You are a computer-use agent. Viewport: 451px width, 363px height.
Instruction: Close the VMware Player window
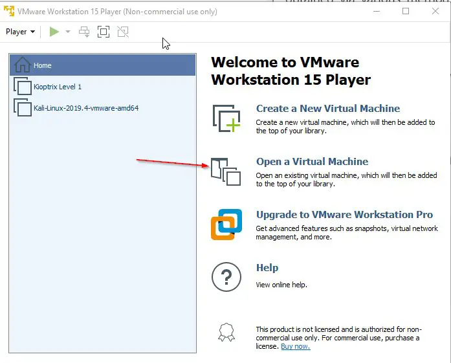[x=435, y=11]
